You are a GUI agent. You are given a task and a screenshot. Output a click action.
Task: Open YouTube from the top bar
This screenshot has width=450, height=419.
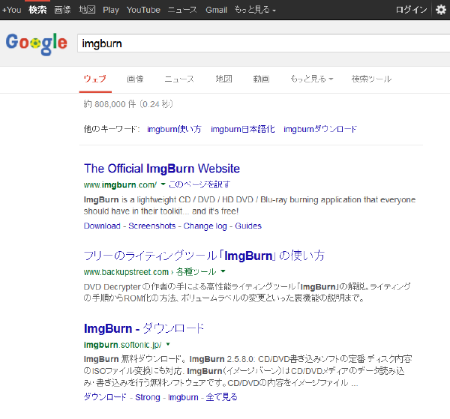tap(143, 10)
